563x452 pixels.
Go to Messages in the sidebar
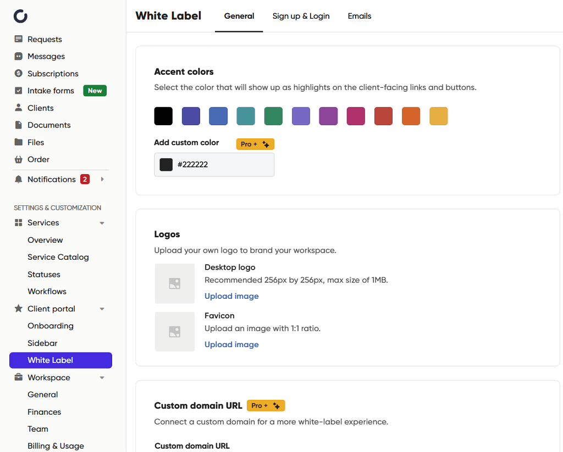click(46, 57)
